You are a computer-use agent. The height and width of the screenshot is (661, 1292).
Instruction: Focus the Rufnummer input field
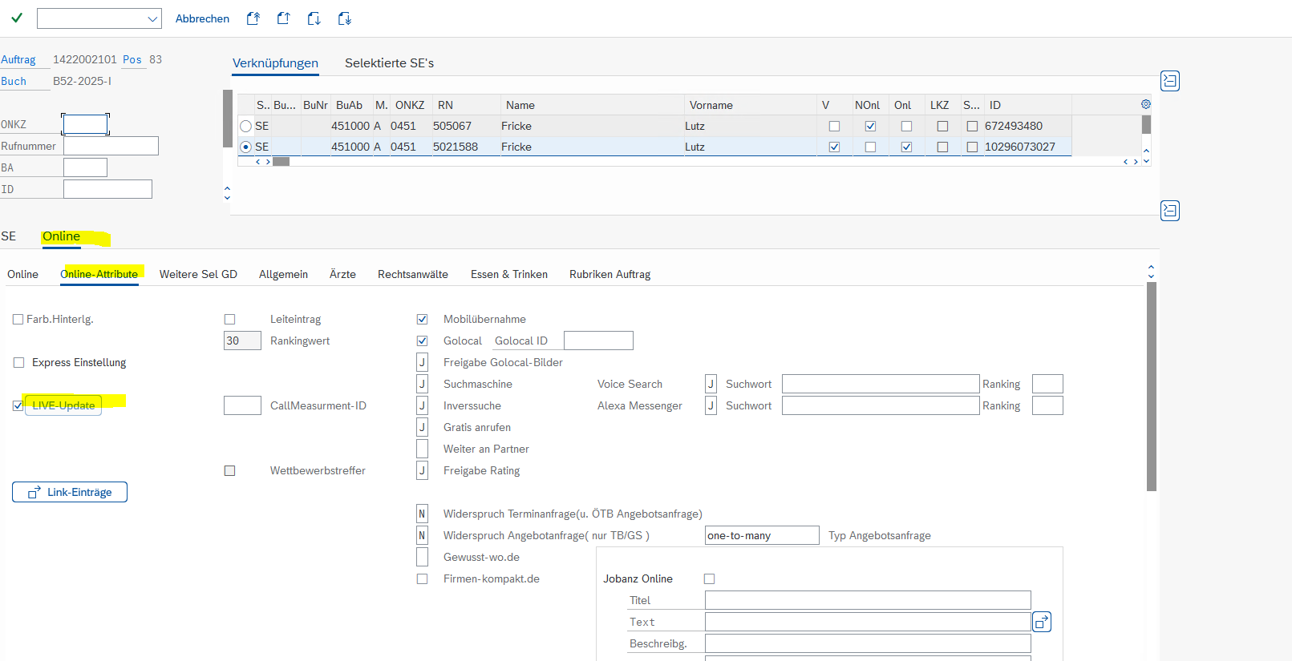[x=111, y=146]
